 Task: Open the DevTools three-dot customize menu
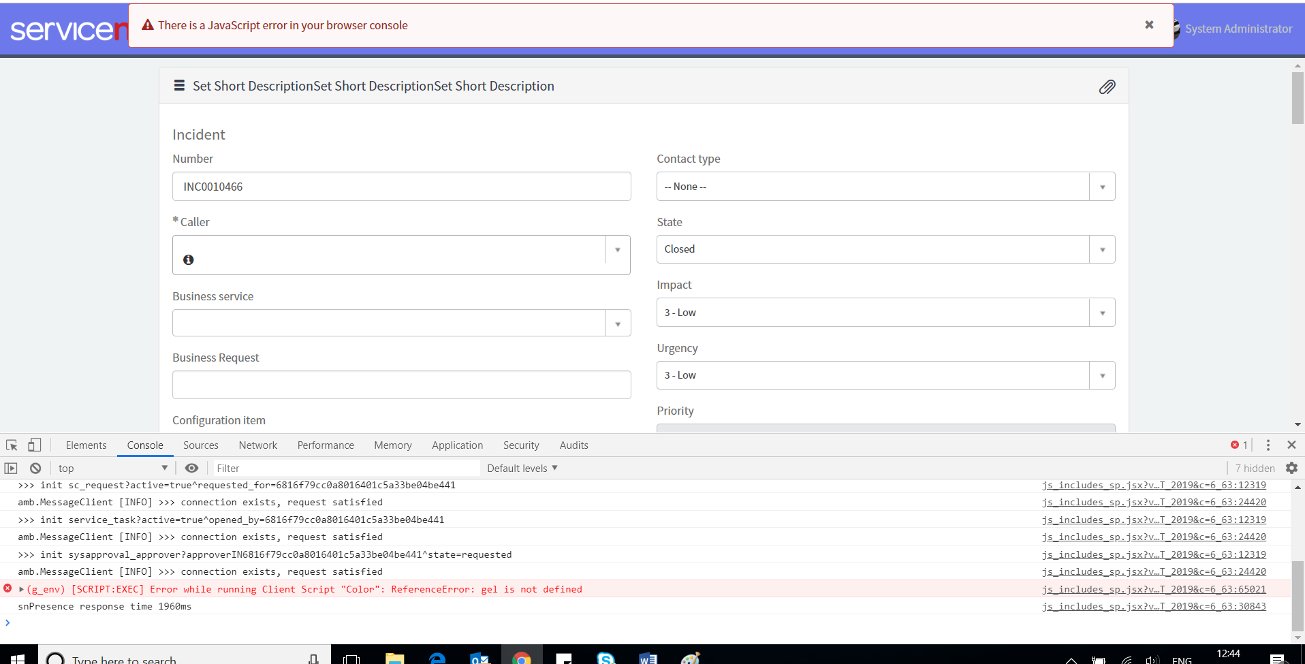[1268, 445]
